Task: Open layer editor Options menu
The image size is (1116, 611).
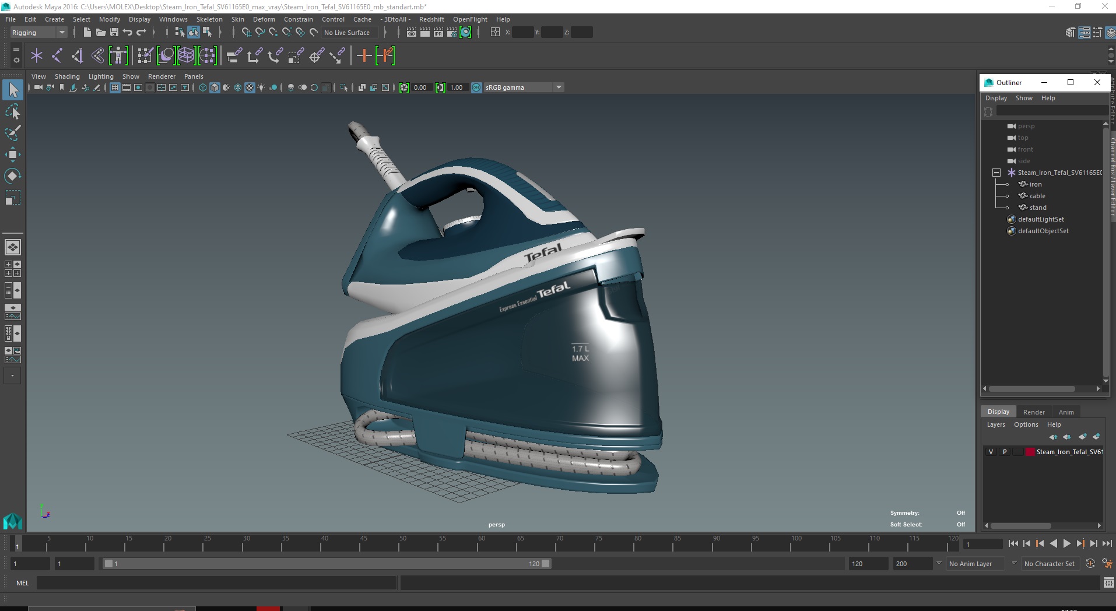Action: pyautogui.click(x=1026, y=424)
